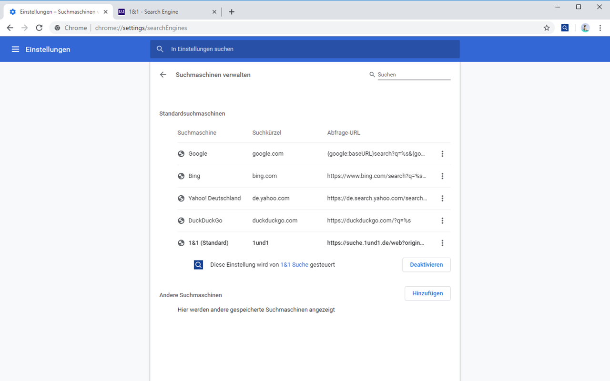This screenshot has width=610, height=381.
Task: Click the Suchkürzel column header
Action: pyautogui.click(x=267, y=133)
